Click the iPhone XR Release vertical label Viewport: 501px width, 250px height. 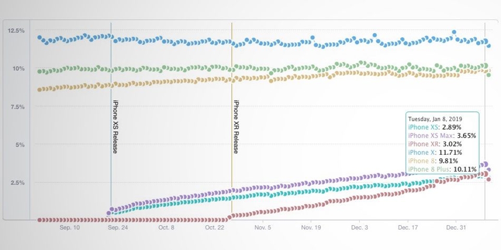pyautogui.click(x=236, y=127)
